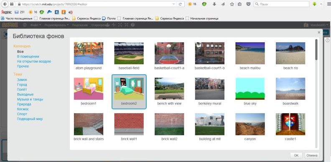Select the brick wall and stairs backdrop
The height and width of the screenshot is (162, 331).
(89, 127)
